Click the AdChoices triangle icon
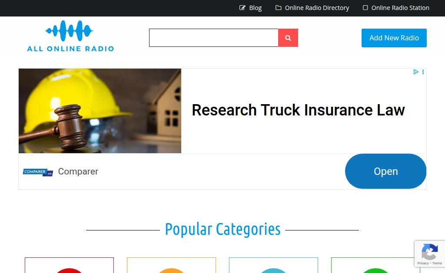The image size is (445, 273). tap(416, 72)
